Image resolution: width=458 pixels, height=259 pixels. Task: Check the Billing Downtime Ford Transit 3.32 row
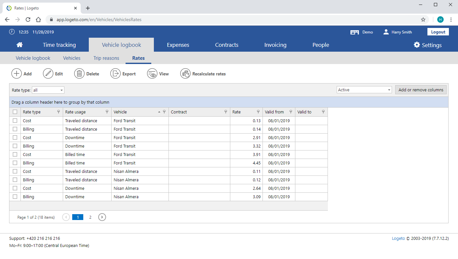15,146
